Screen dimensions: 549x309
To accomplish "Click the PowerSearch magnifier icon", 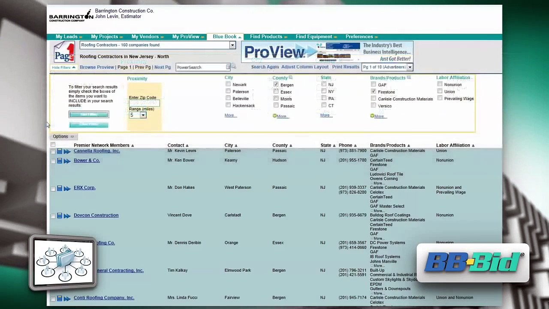I will [233, 67].
